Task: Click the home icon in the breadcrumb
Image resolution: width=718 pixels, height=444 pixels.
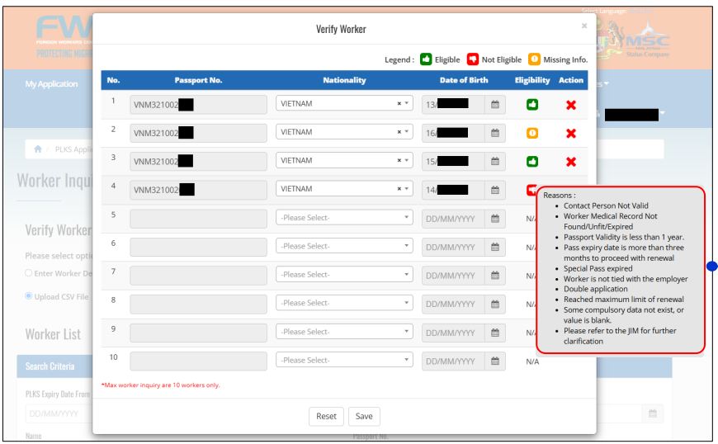Action: [x=38, y=149]
